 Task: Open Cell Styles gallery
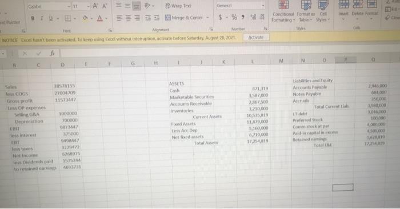[323, 11]
